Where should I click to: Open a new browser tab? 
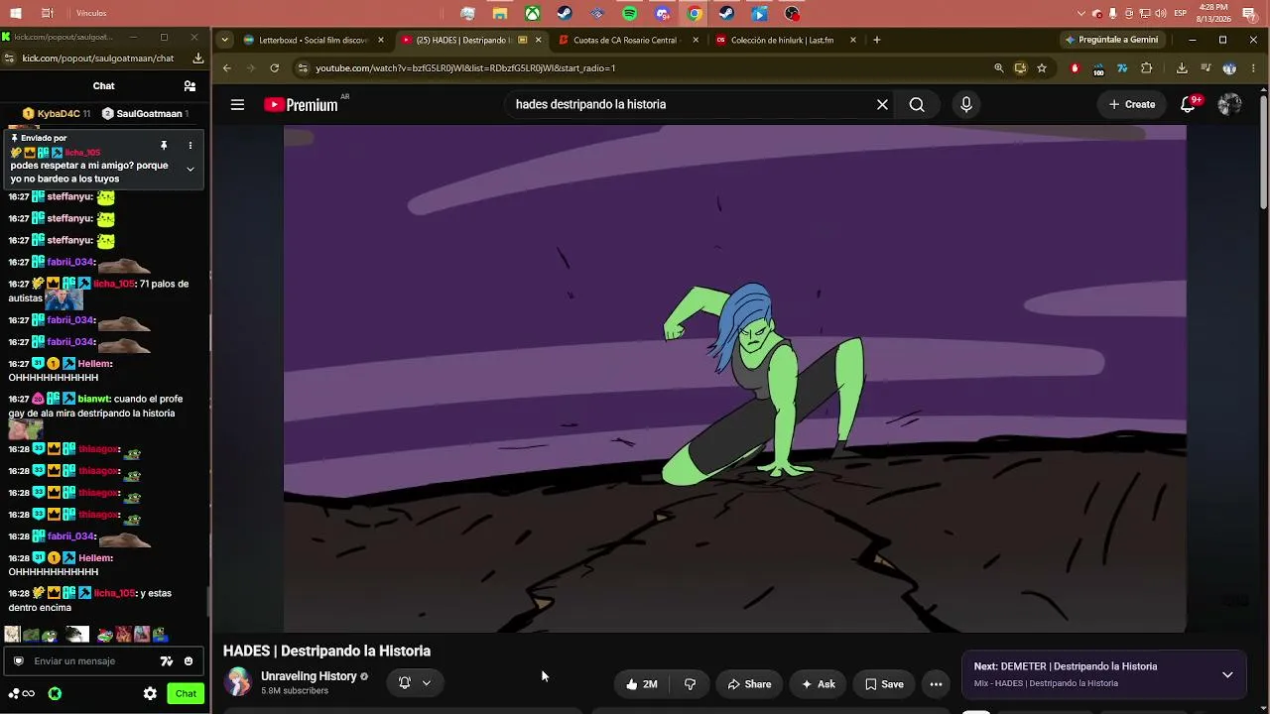click(876, 41)
